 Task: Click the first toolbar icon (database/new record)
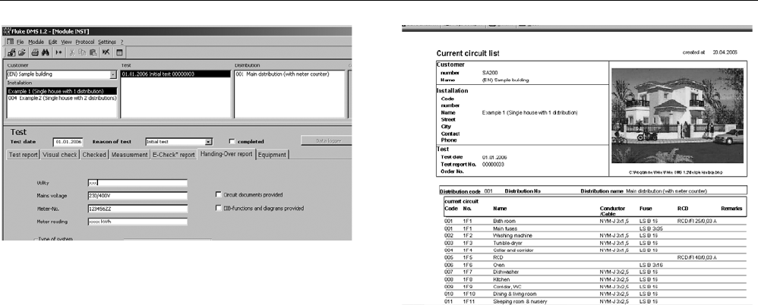coord(11,52)
